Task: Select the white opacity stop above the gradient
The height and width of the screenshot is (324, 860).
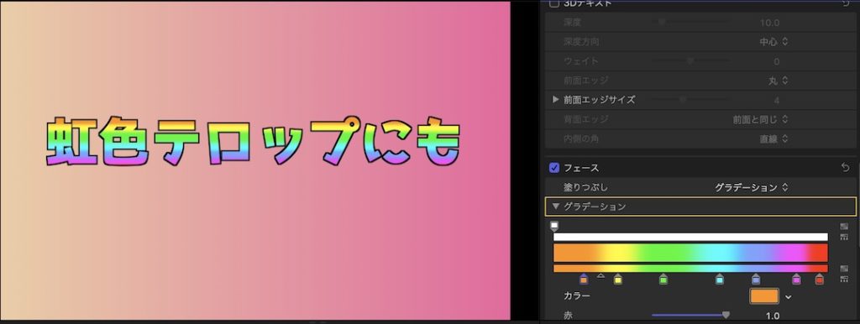Action: point(554,226)
